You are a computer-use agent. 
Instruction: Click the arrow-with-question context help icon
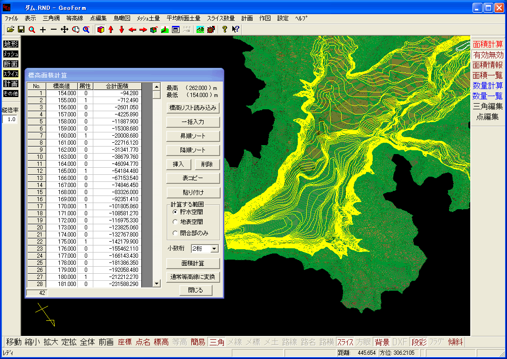coord(236,30)
